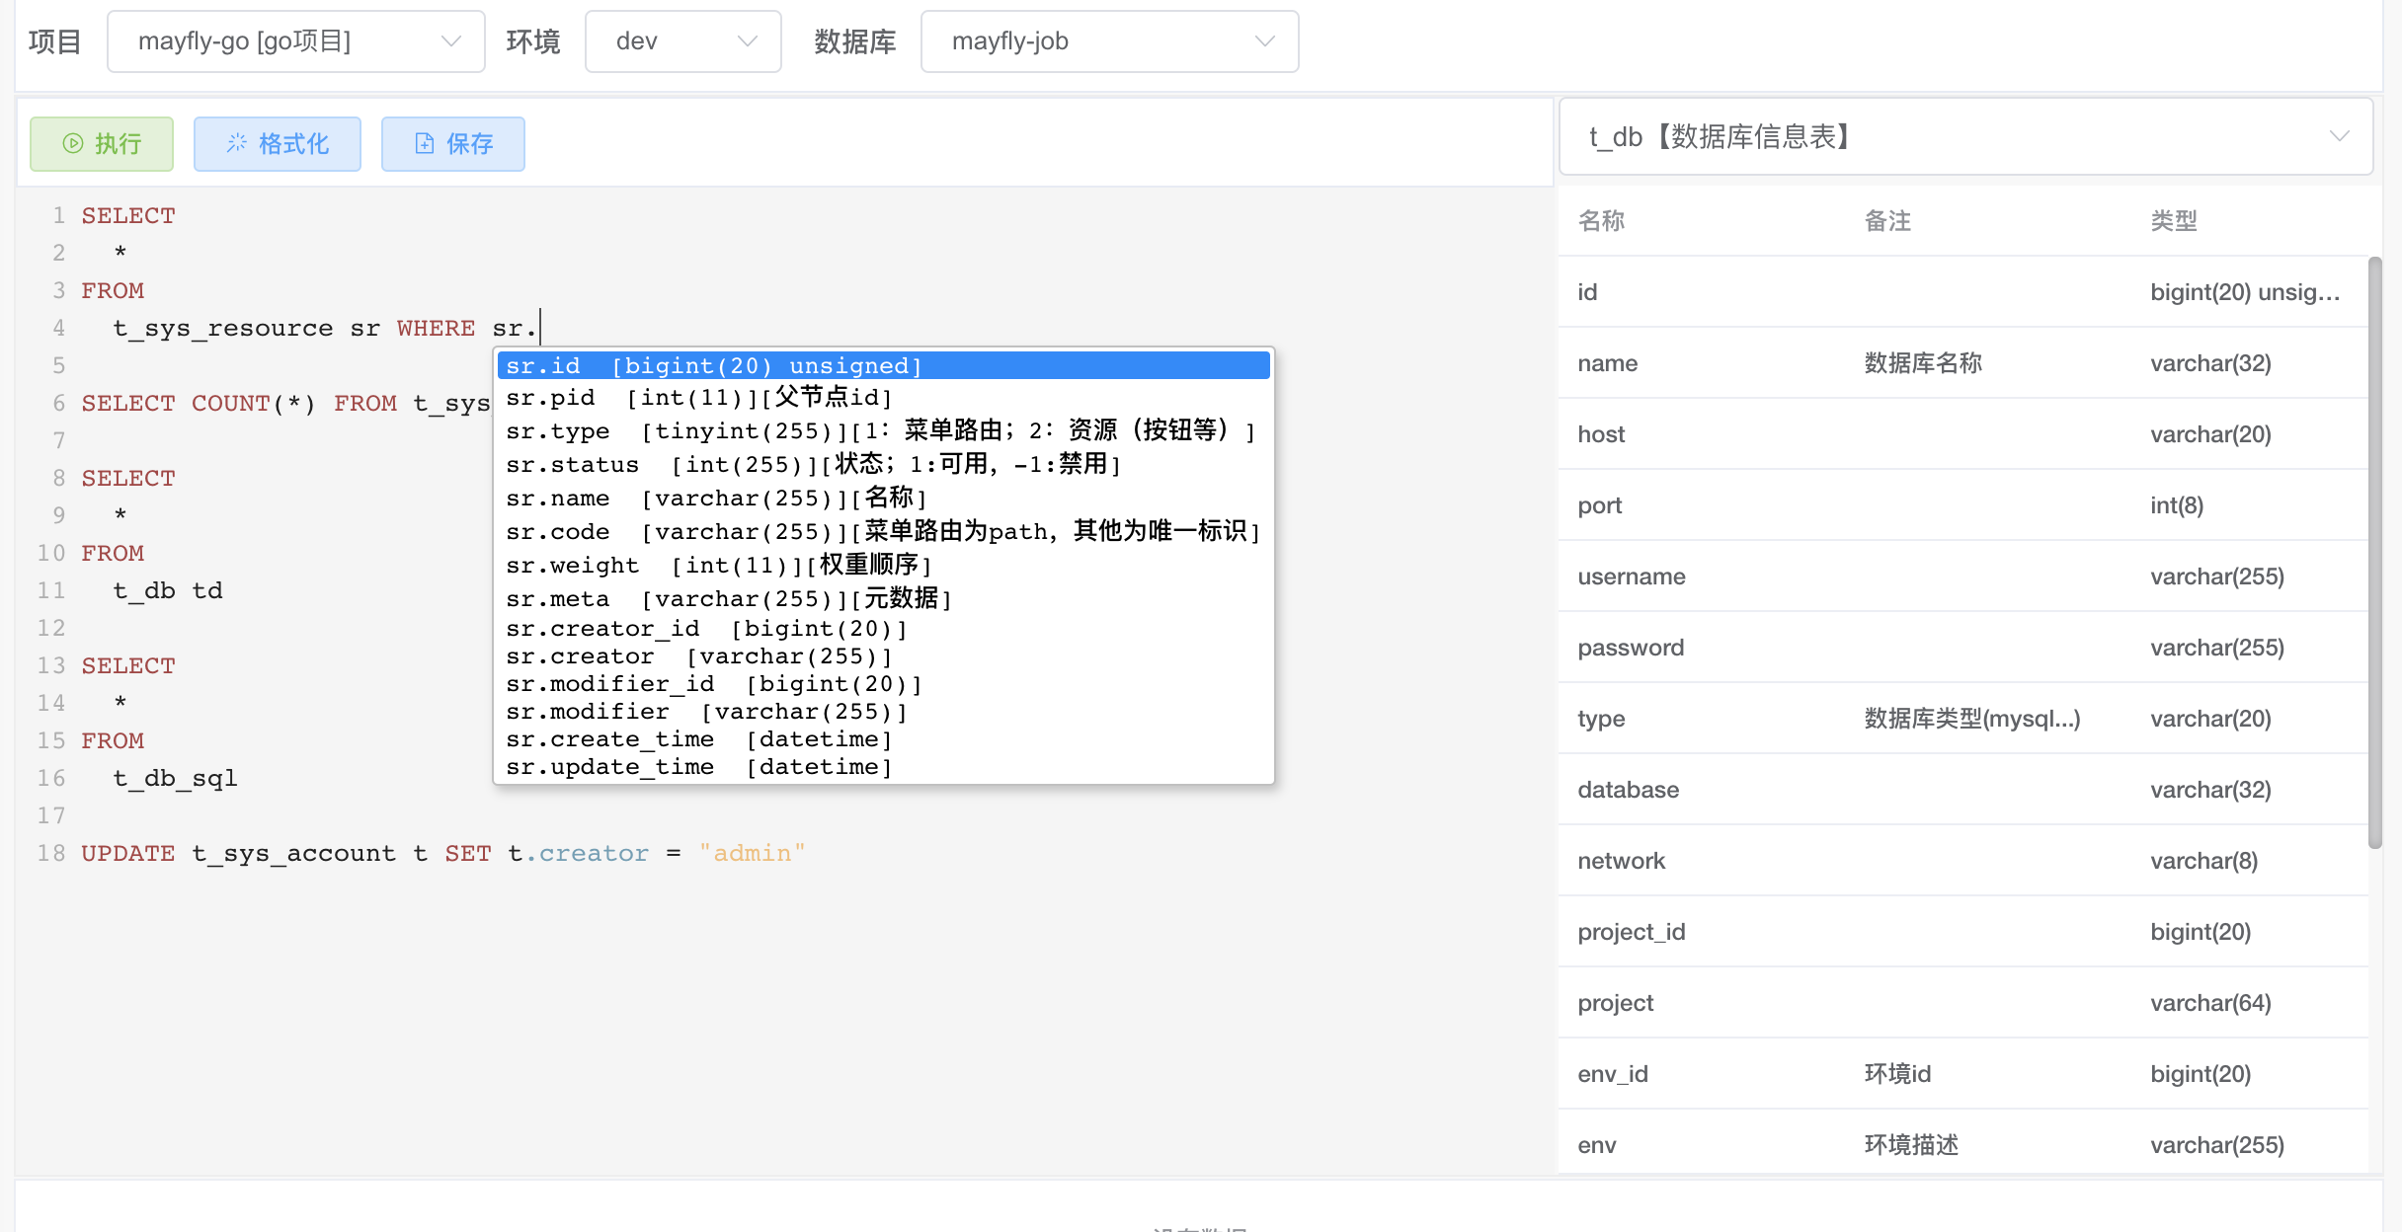Click the 类型 column header
This screenshot has height=1232, width=2402.
click(x=2174, y=221)
